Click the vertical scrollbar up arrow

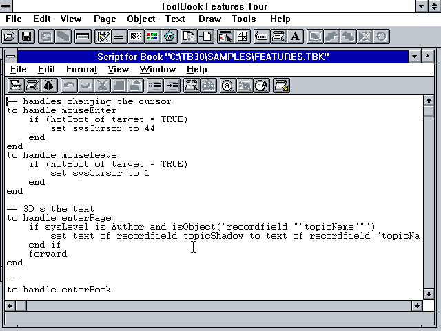coord(429,101)
